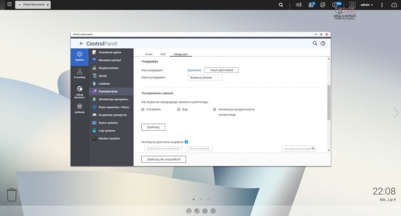Viewport: 401px width, 216px height.
Task: Open the volume control speaker icon
Action: 299,5
